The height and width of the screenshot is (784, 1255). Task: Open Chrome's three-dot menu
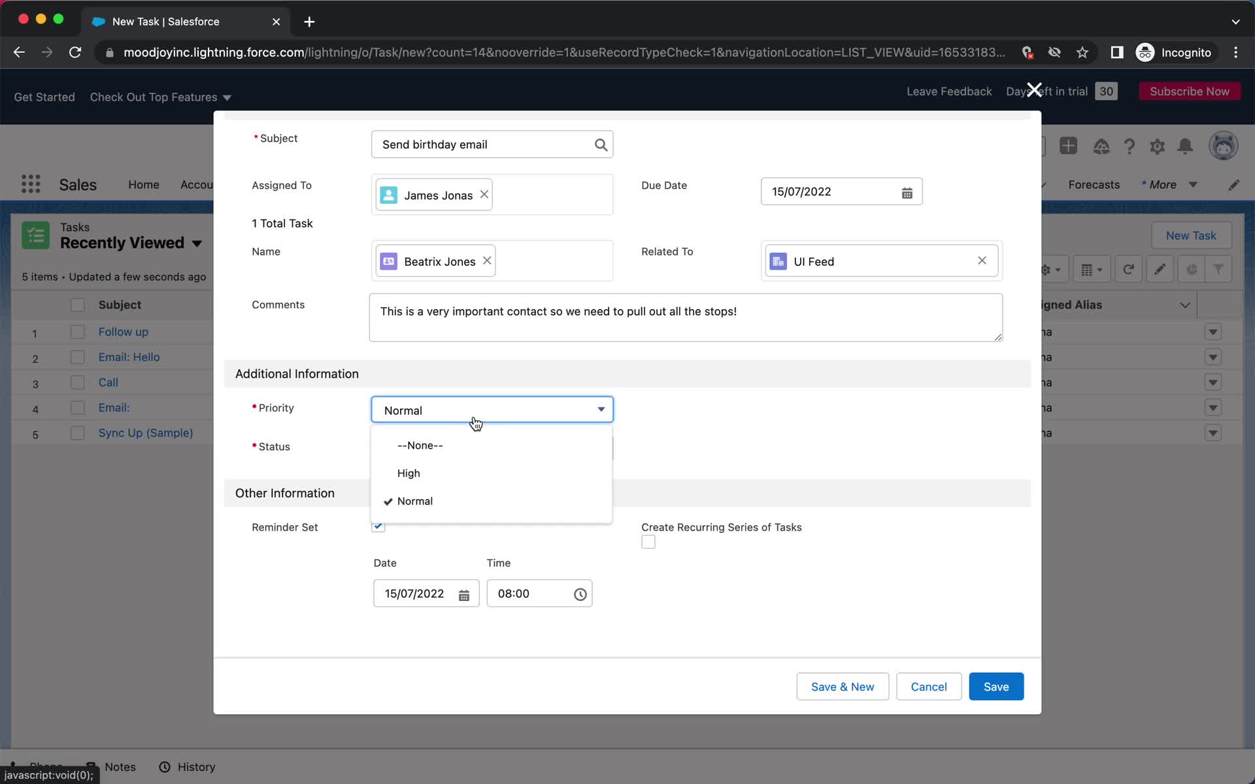tap(1235, 52)
